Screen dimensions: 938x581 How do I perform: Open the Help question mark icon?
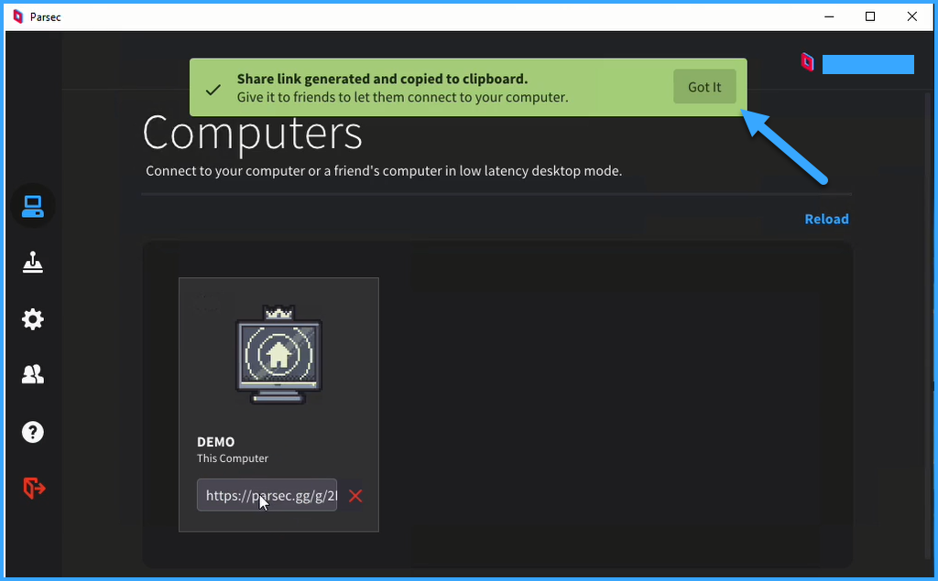[32, 432]
